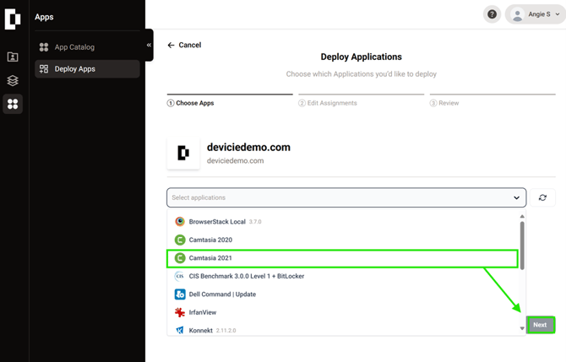566x362 pixels.
Task: Pick CIS Benchmark 3.0.0 Level 1 + BitLocker
Action: [x=246, y=276]
